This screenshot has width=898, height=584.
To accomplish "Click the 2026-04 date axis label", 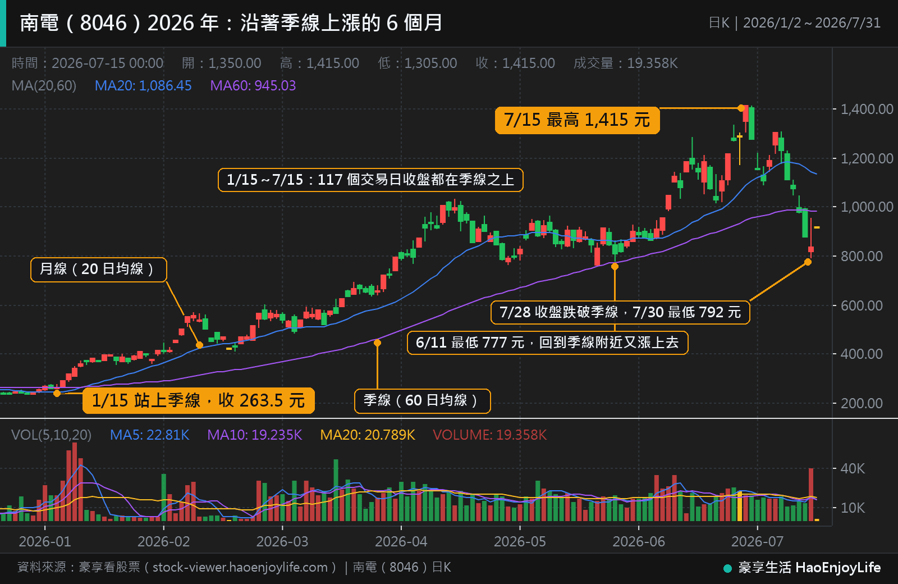I will pyautogui.click(x=401, y=541).
